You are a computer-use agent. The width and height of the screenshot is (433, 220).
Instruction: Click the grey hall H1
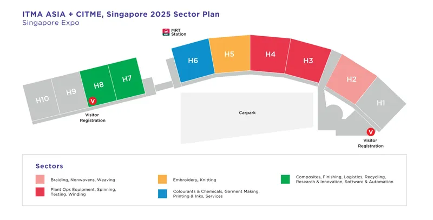pos(381,103)
